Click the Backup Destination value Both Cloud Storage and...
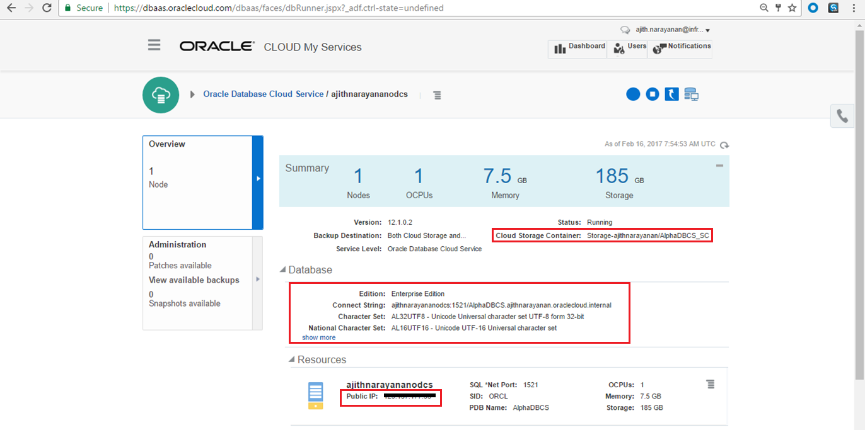The image size is (865, 430). pyautogui.click(x=427, y=235)
